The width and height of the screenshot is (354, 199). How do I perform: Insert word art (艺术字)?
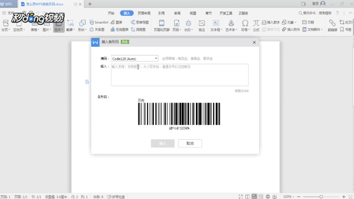pos(231,25)
